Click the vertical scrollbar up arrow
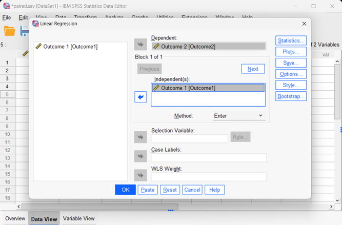 [337, 62]
